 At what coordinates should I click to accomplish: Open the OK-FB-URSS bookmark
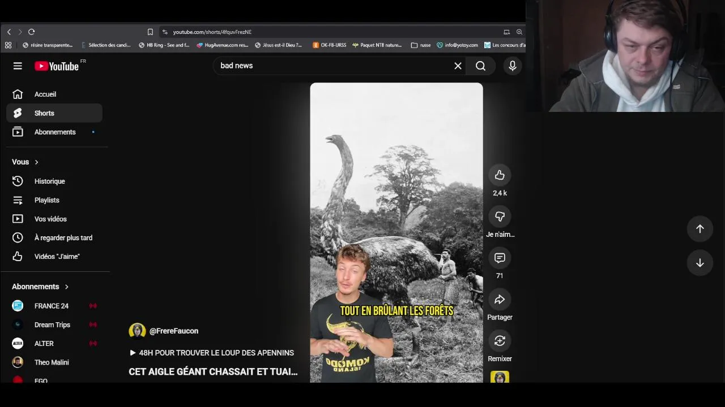(x=329, y=45)
